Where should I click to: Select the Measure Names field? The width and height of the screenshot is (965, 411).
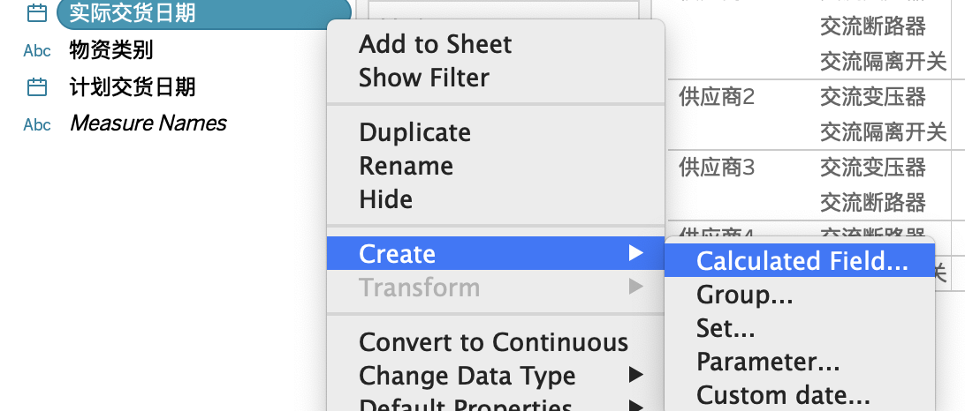[x=148, y=123]
